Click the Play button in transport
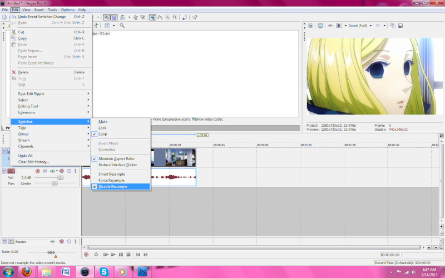Screen dimensions: 445x278 coord(113,255)
